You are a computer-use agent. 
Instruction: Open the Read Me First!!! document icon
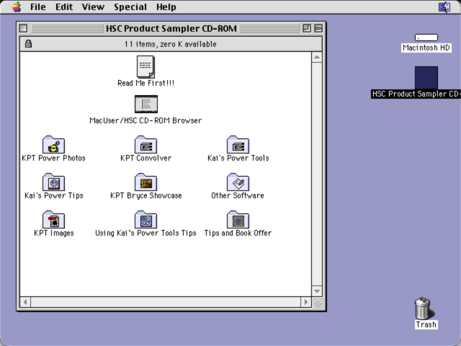coord(146,67)
